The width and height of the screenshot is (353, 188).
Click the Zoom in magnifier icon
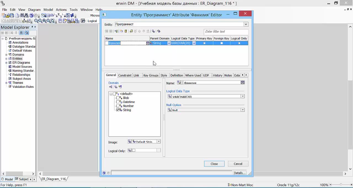pos(40,21)
